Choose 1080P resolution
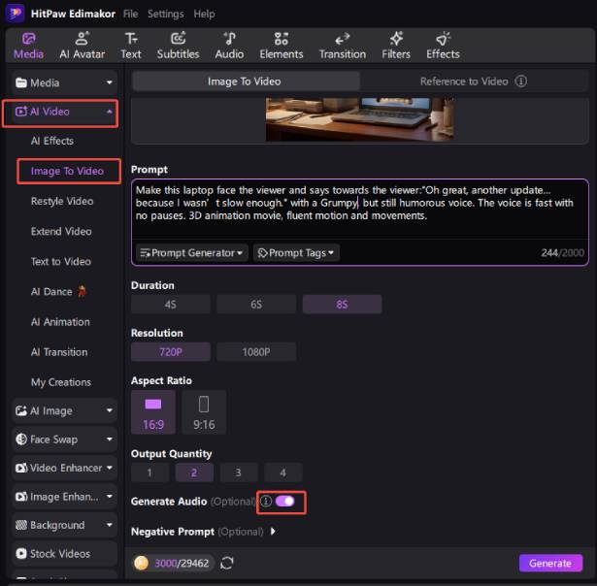Image resolution: width=597 pixels, height=586 pixels. 256,351
